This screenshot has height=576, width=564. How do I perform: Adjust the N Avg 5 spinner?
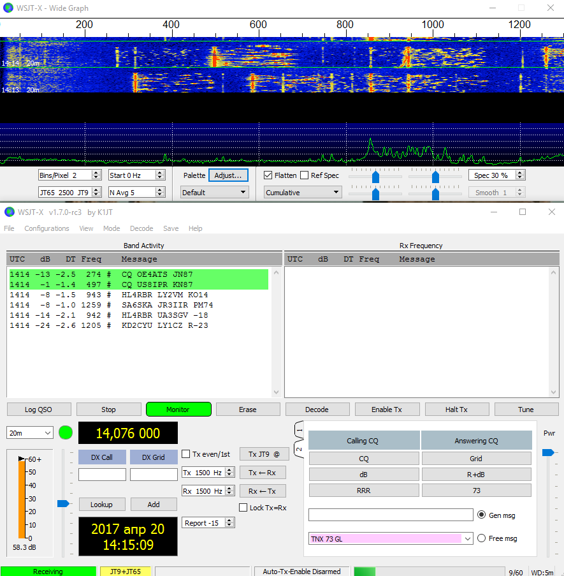(x=159, y=192)
